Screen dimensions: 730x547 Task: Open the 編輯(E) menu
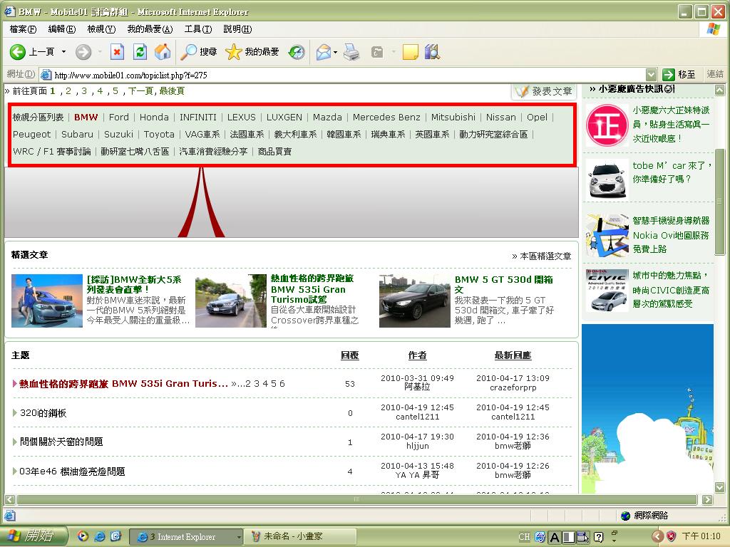62,29
